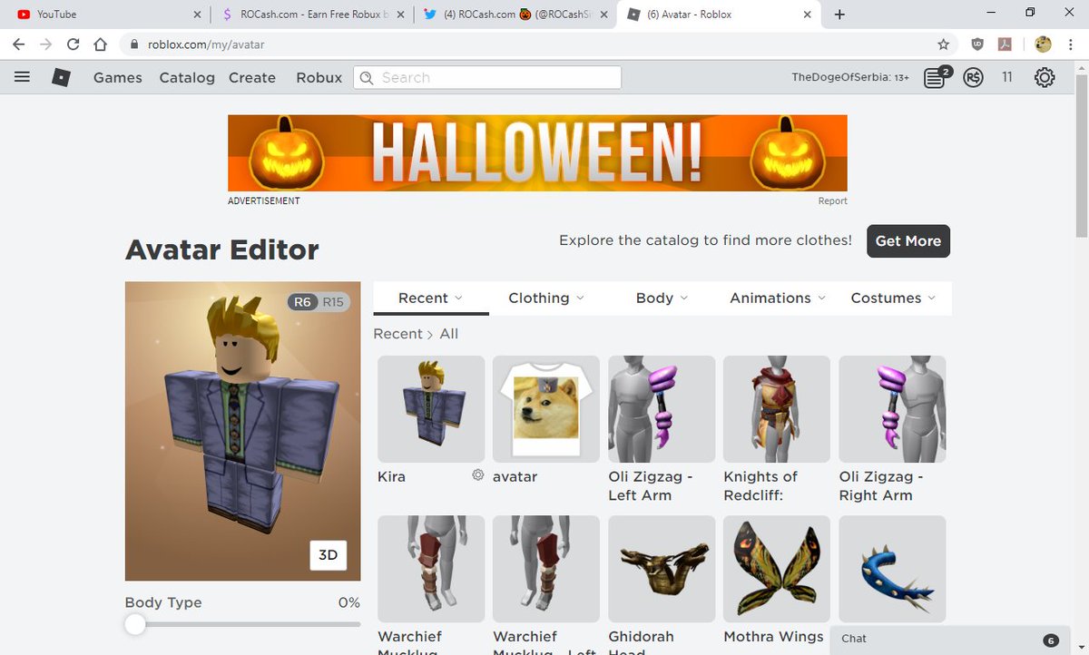Click the browser address bar URL
This screenshot has height=655, width=1089.
click(x=207, y=44)
